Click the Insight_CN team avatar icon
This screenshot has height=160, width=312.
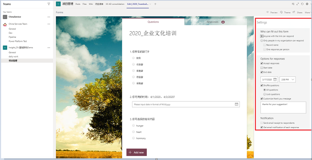click(5, 48)
